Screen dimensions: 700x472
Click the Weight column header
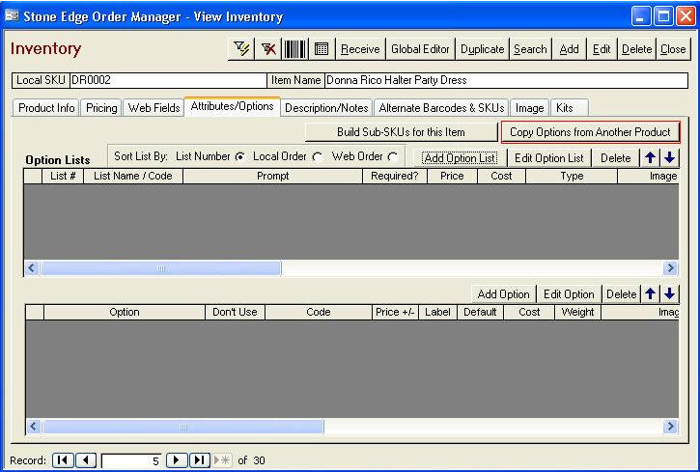pyautogui.click(x=577, y=312)
